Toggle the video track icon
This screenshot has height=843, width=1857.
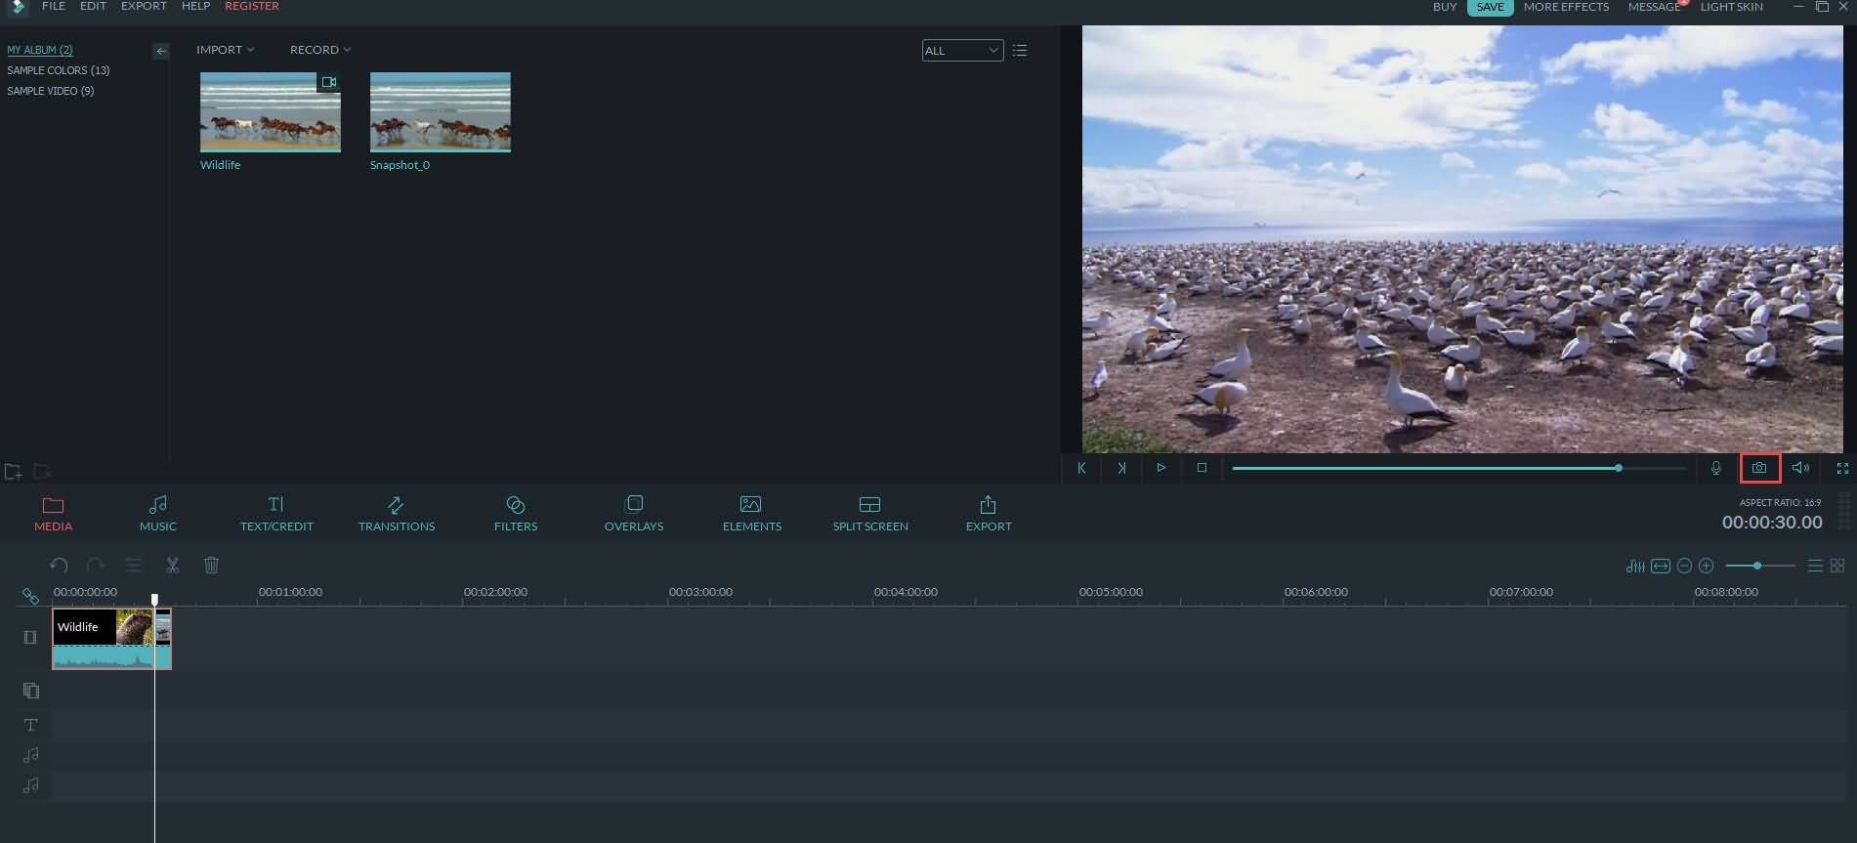[30, 637]
